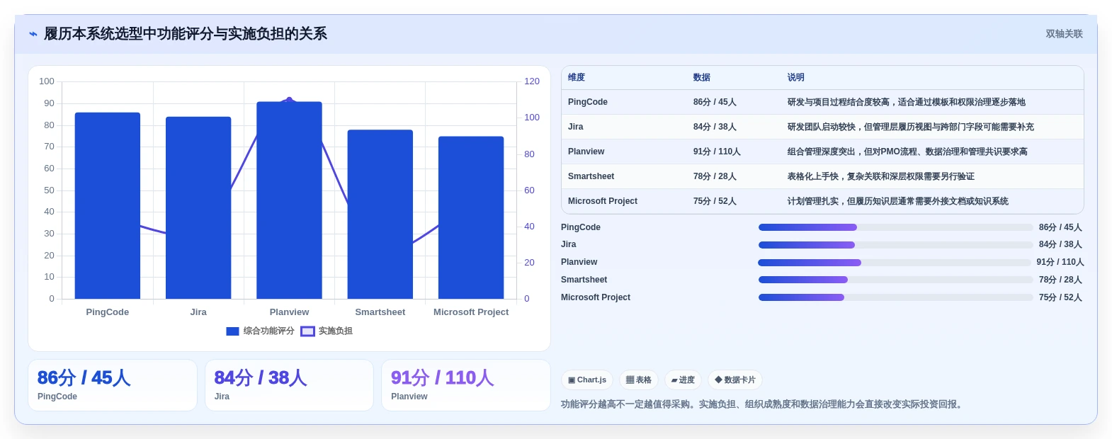Click the 数据 column header

pos(702,77)
